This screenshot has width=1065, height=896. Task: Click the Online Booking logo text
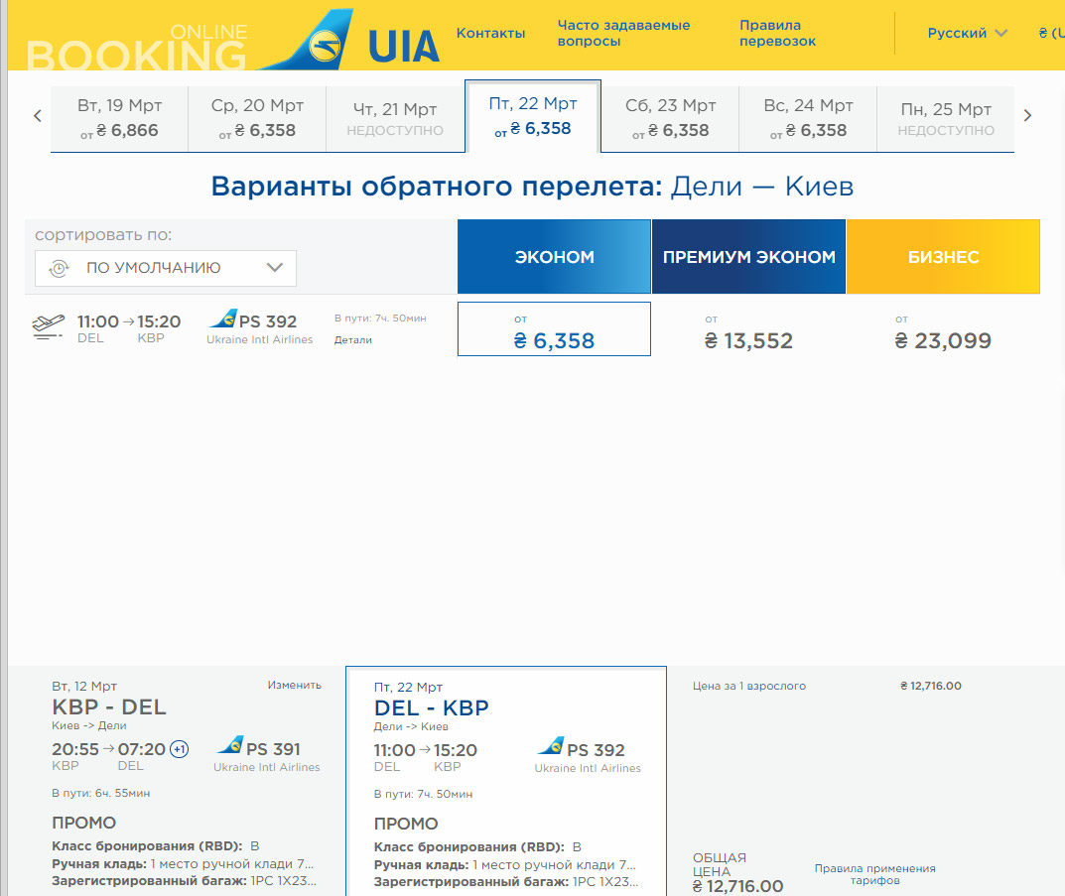tap(137, 48)
